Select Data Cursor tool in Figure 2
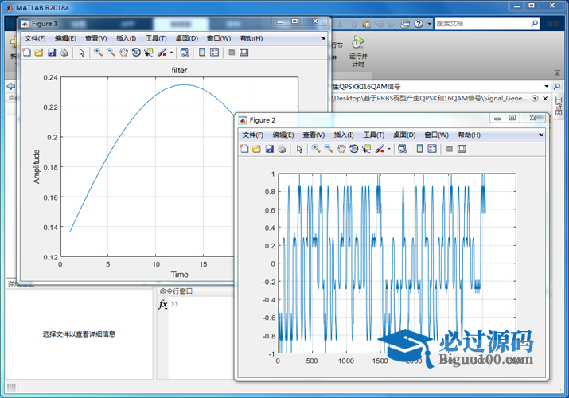The image size is (569, 398). tap(366, 149)
